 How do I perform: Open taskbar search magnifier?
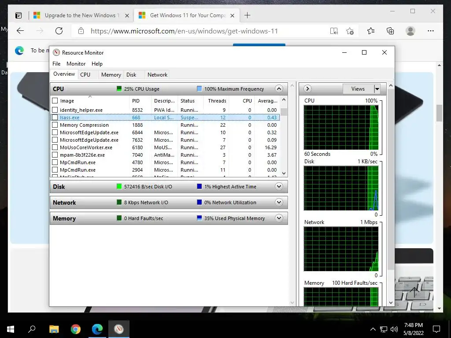(32, 329)
